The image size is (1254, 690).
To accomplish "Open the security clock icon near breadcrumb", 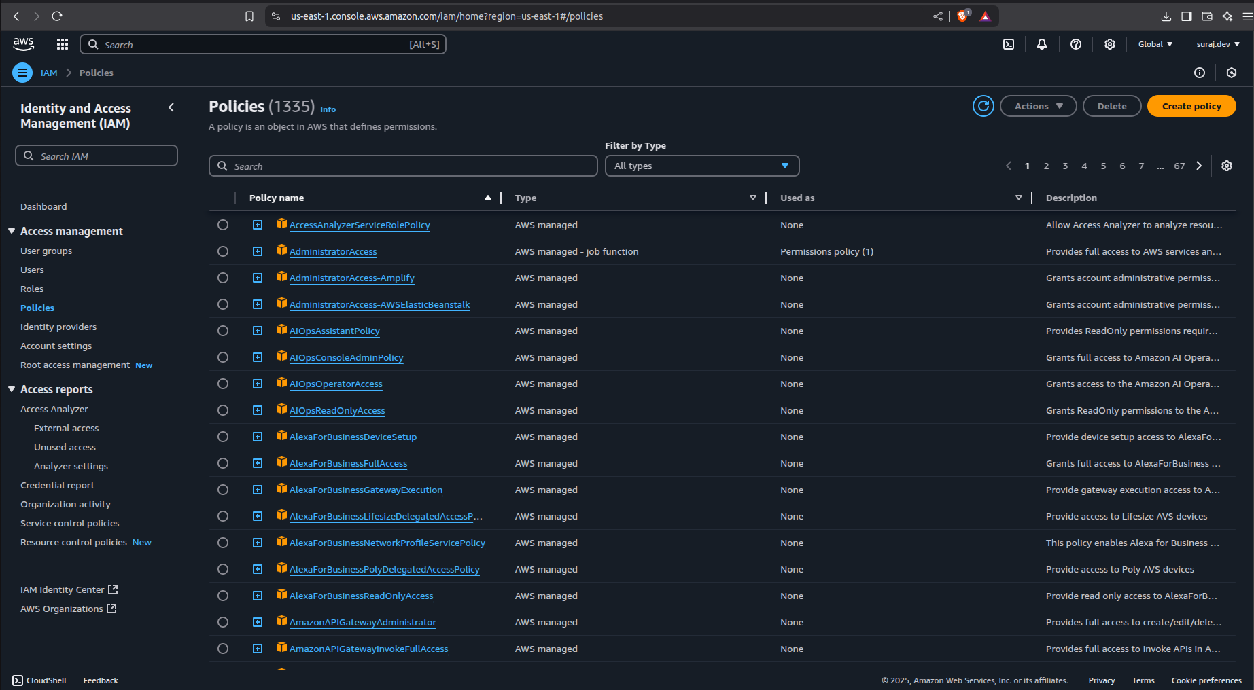I will coord(1232,73).
